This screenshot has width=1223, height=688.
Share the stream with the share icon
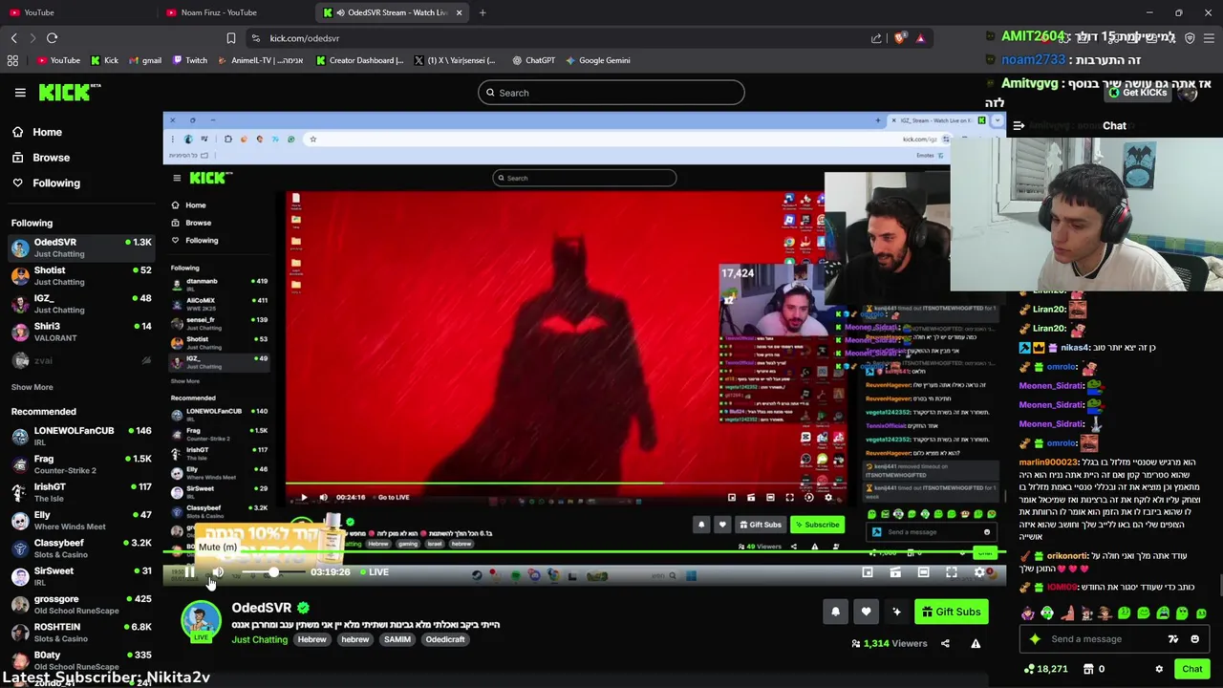pyautogui.click(x=945, y=644)
